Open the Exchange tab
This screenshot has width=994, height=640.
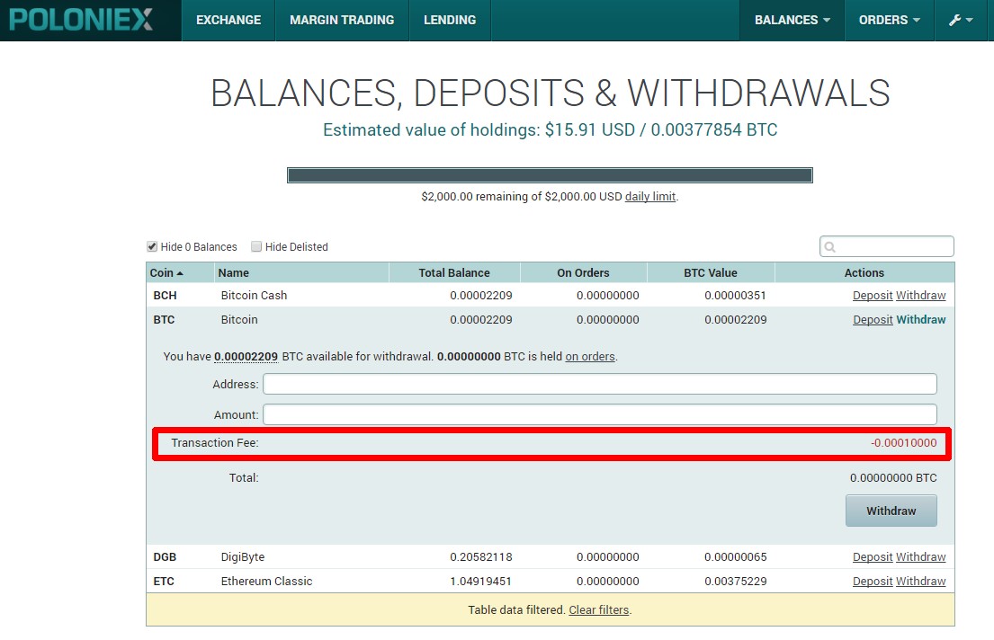point(228,20)
